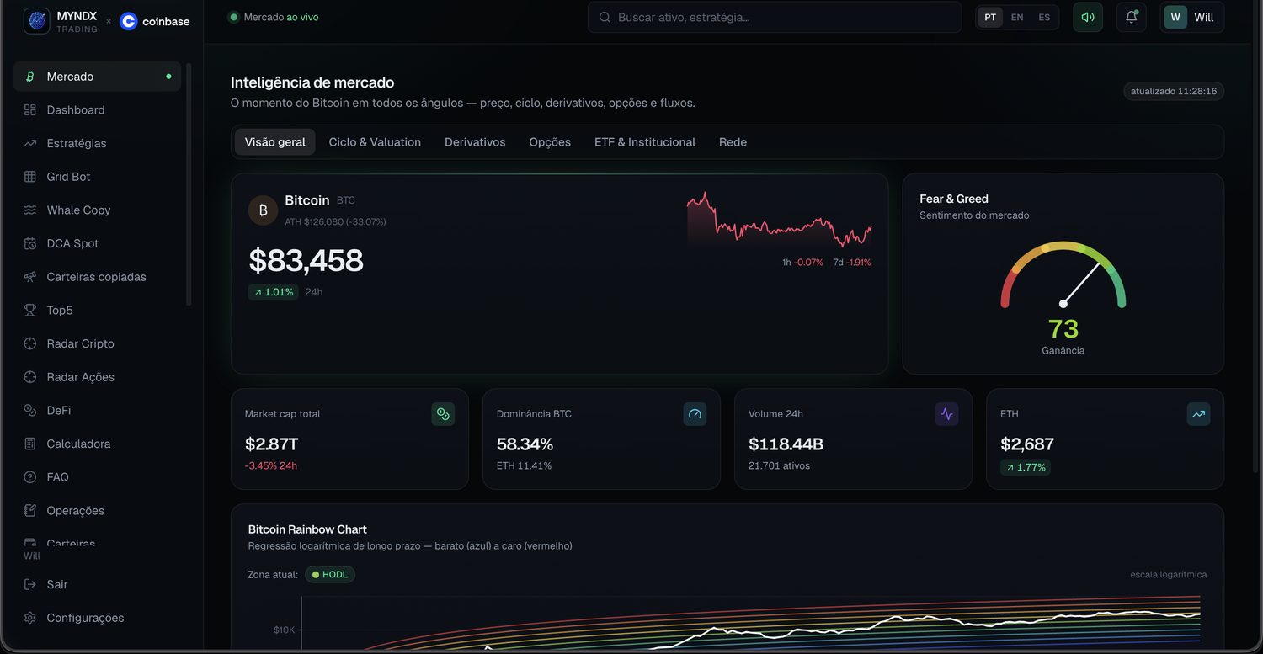Screen dimensions: 1263x654
Task: Click the notification bell icon
Action: point(1132,17)
